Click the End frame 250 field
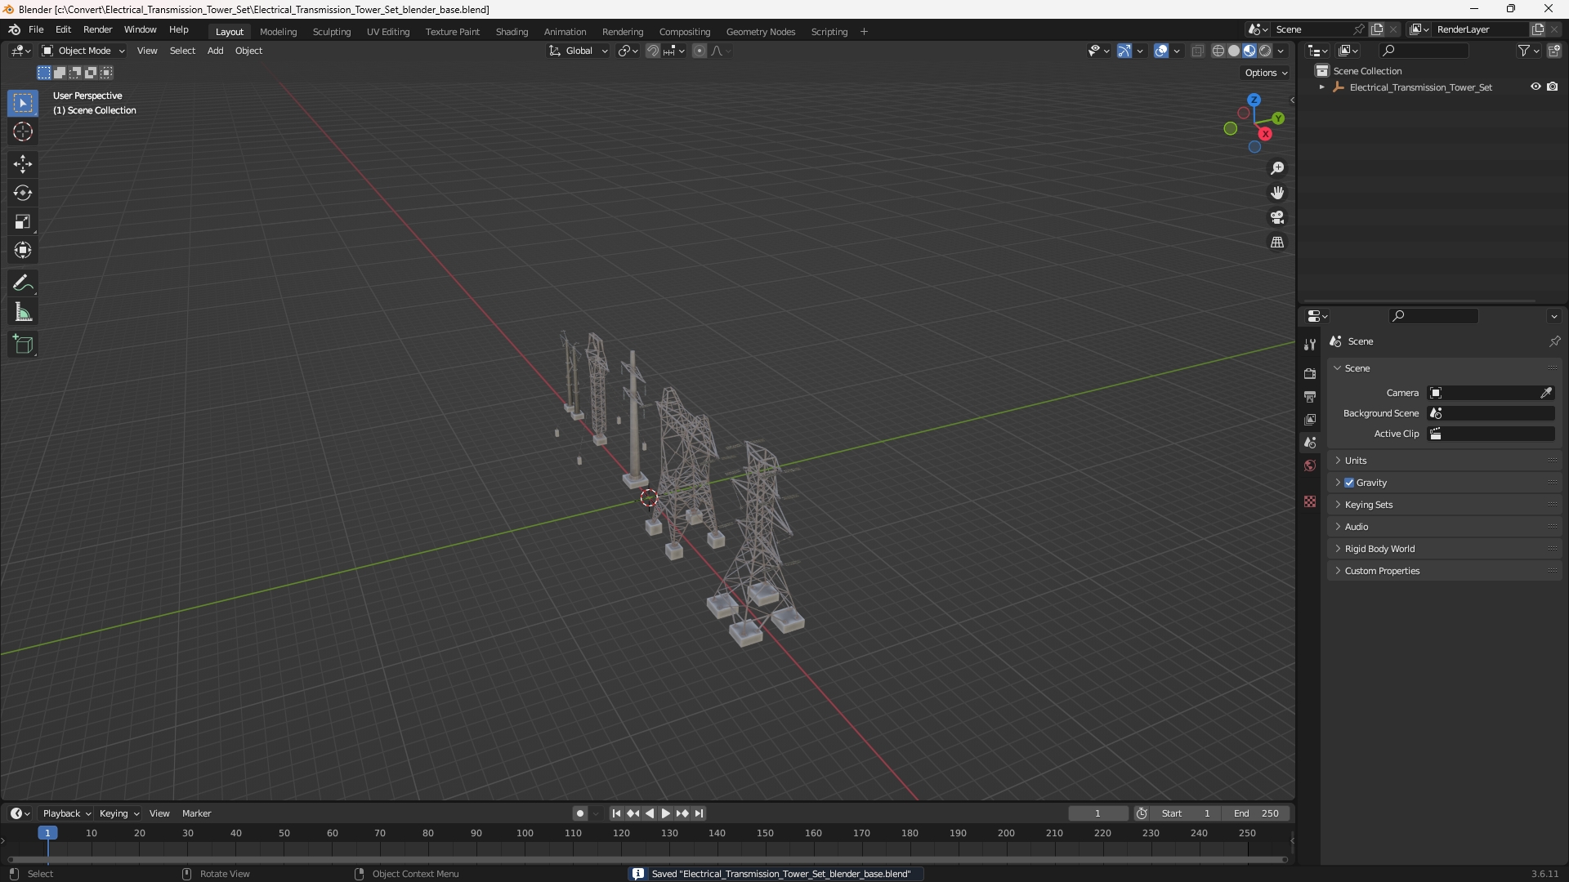 [1256, 813]
